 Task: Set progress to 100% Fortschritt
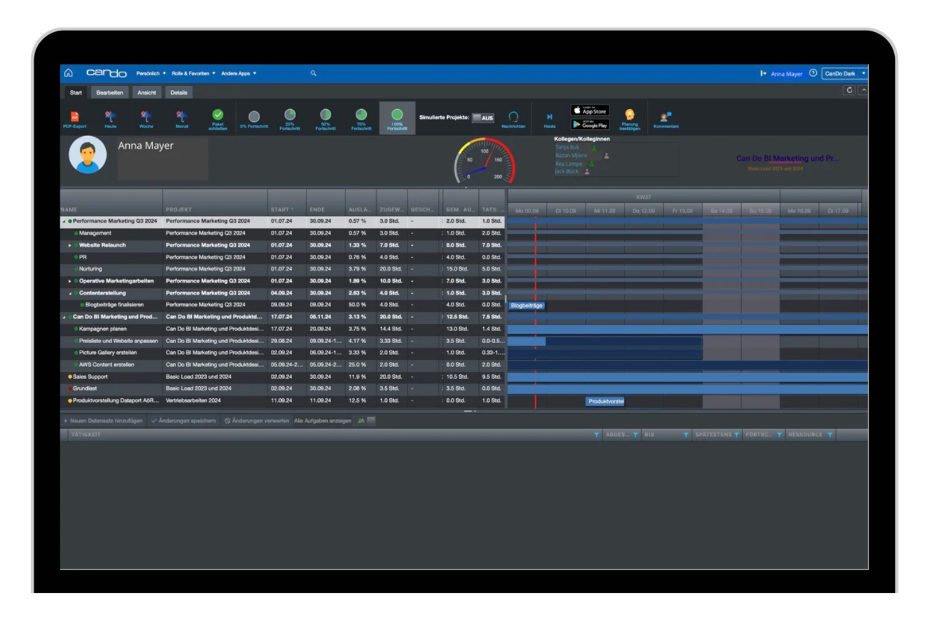tap(397, 119)
